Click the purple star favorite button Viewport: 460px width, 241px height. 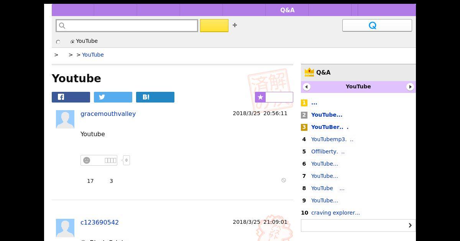coord(274,97)
